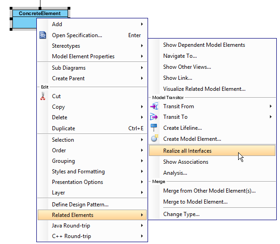
Task: Select Merge to Model Element...
Action: coord(212,202)
